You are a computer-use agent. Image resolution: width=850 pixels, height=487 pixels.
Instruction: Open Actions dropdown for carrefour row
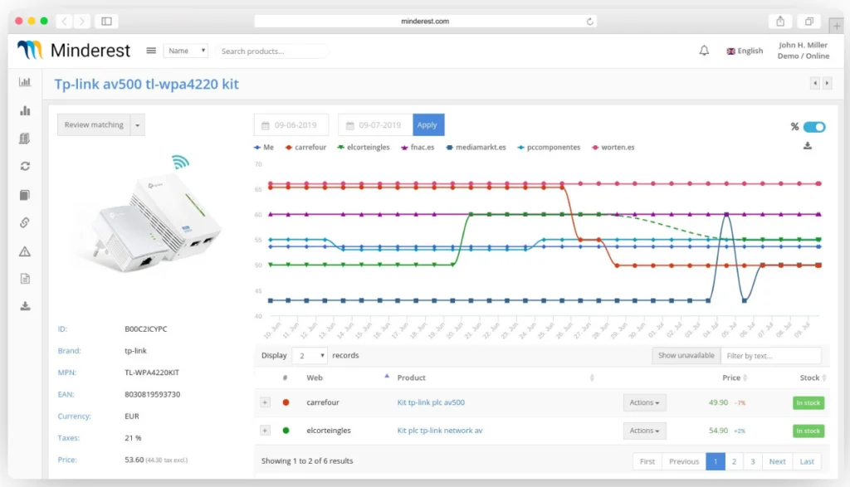pos(644,402)
